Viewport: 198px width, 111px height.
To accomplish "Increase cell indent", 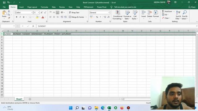I will click(65, 17).
